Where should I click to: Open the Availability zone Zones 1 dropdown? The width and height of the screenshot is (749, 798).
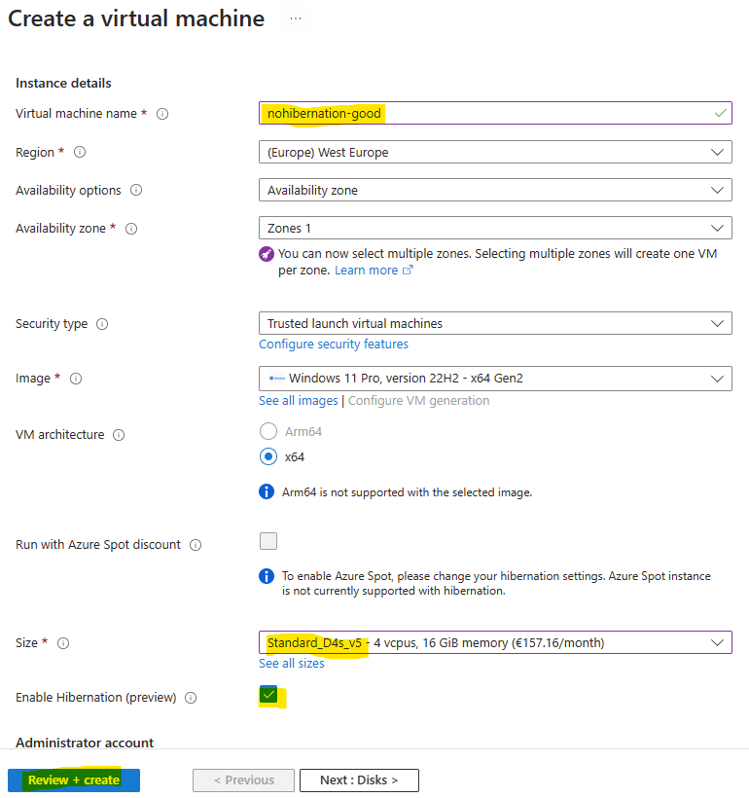[495, 228]
